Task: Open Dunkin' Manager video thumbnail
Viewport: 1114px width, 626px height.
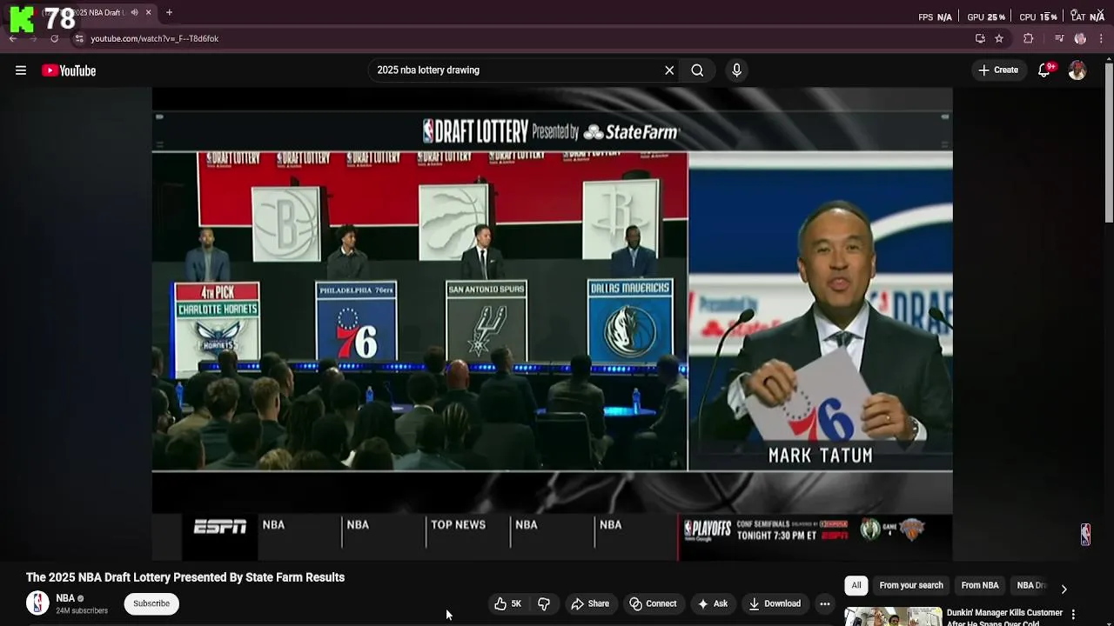Action: [x=893, y=616]
